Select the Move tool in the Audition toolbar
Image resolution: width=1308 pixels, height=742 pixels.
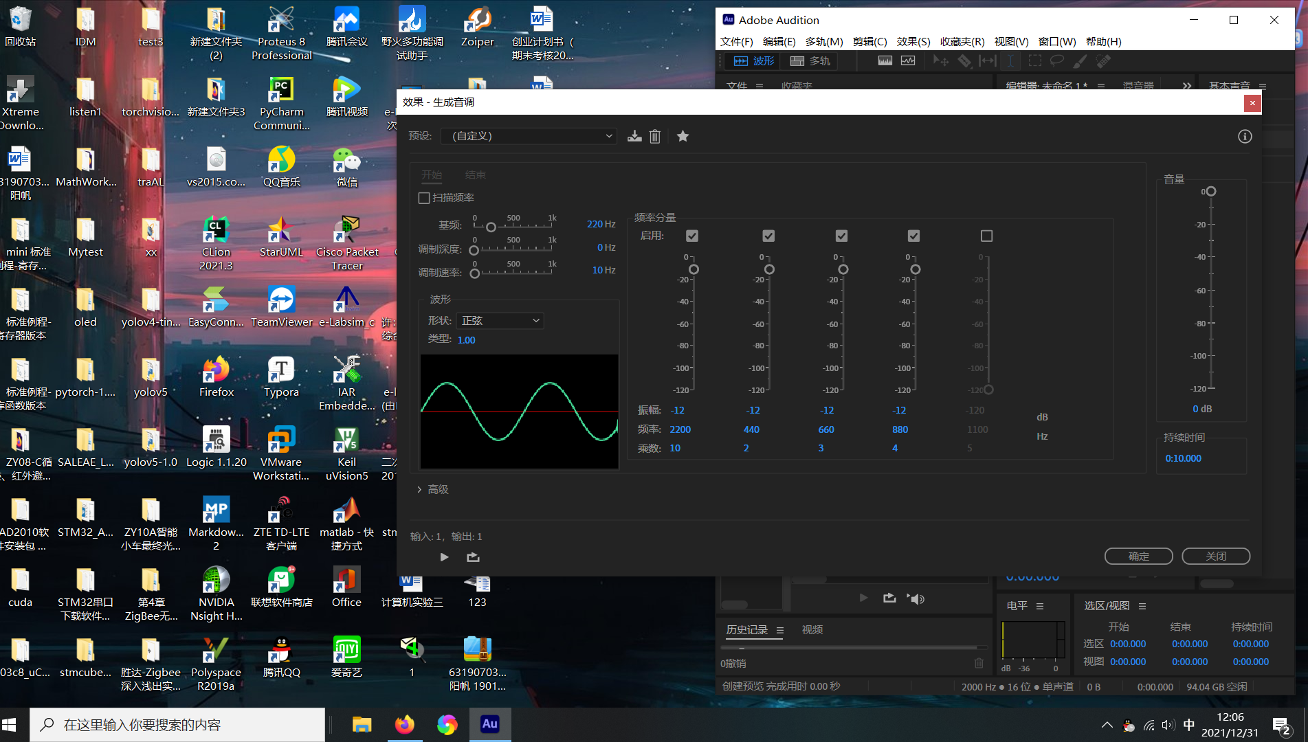tap(940, 61)
